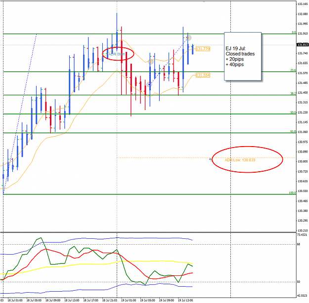The height and width of the screenshot is (303, 309).
Task: Select the 131.554 orange price tag
Action: [203, 75]
